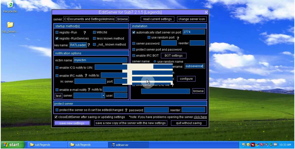The height and width of the screenshot is (149, 295).
Task: Click the red lightning bolt tray icon
Action: pyautogui.click(x=253, y=145)
